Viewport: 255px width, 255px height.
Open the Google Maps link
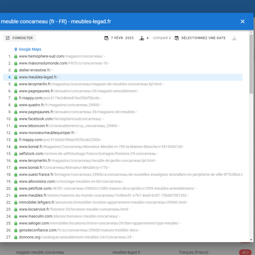30,49
